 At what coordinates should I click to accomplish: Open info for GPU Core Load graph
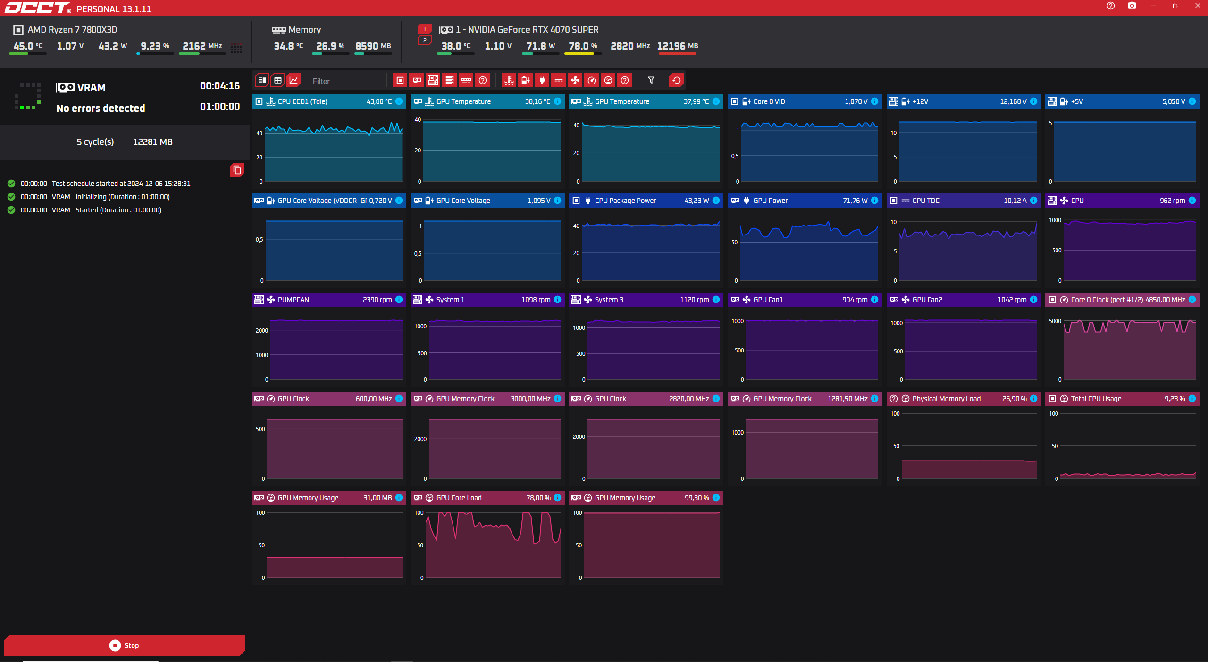point(557,498)
